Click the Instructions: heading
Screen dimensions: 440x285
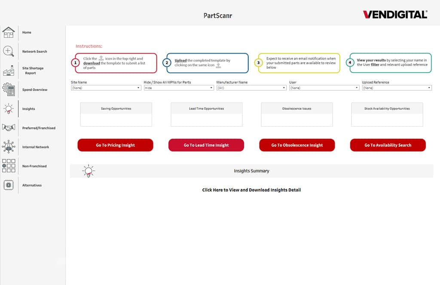[x=89, y=46]
